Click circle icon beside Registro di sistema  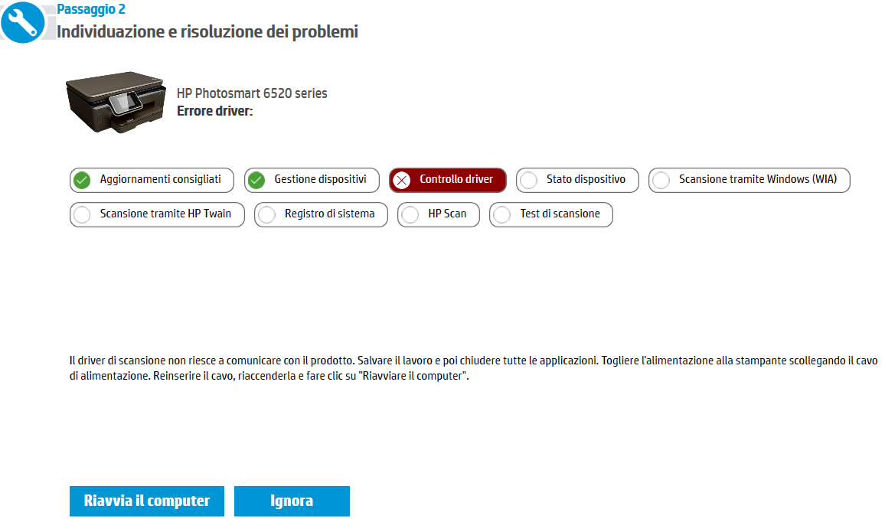267,215
